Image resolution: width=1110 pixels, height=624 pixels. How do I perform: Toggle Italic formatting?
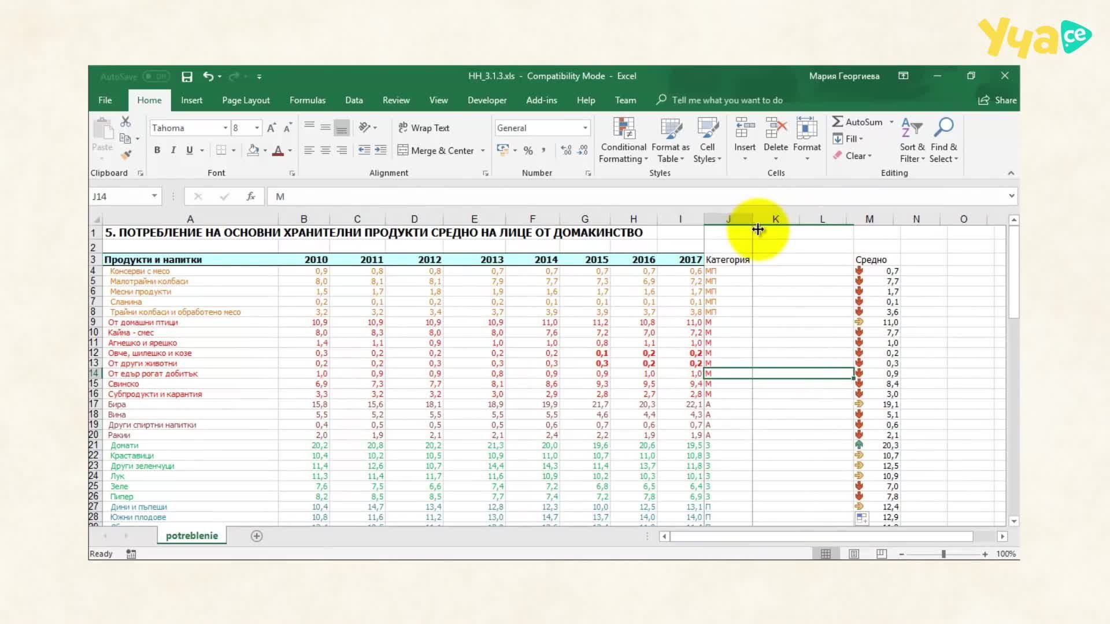[173, 150]
